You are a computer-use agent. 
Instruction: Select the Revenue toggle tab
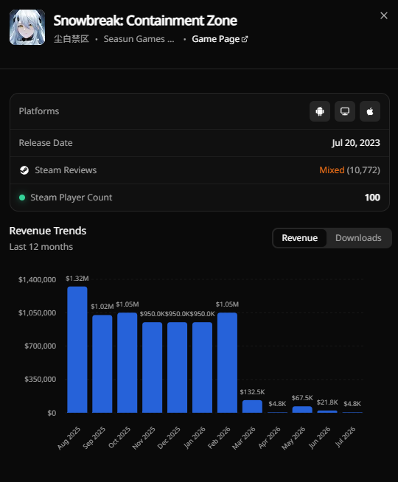[x=300, y=238]
